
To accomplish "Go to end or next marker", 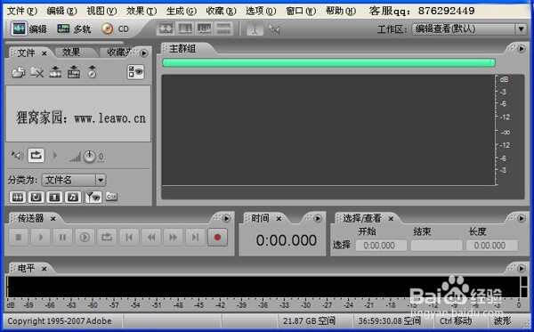I will click(195, 237).
